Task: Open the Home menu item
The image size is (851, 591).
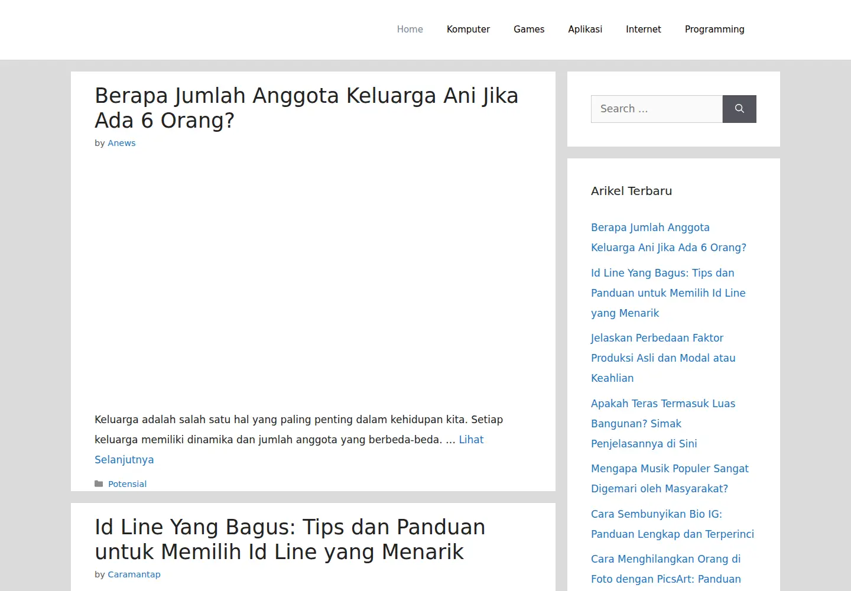Action: click(410, 30)
